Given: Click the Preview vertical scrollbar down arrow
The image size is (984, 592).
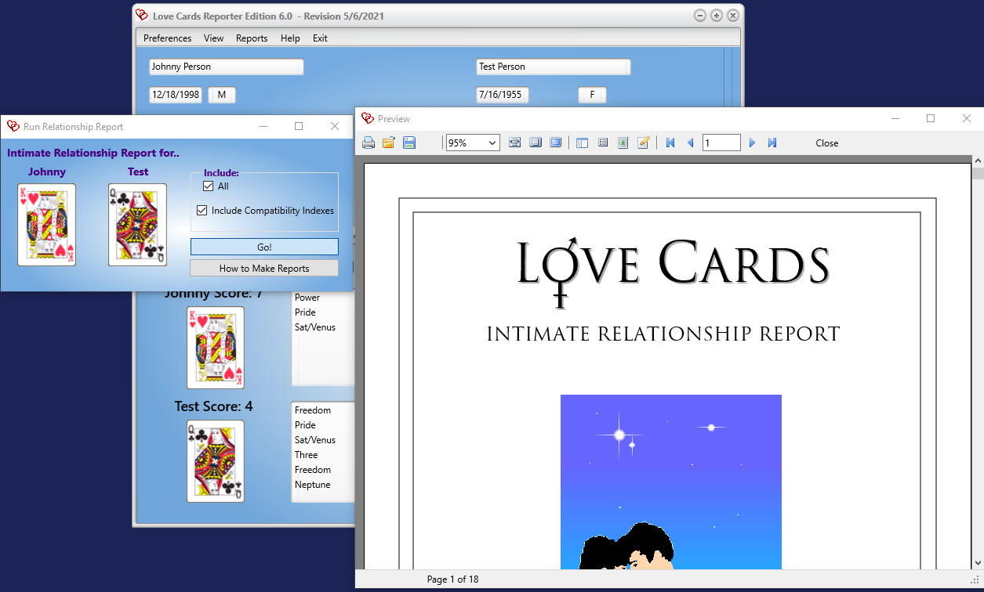Looking at the screenshot, I should [x=978, y=563].
